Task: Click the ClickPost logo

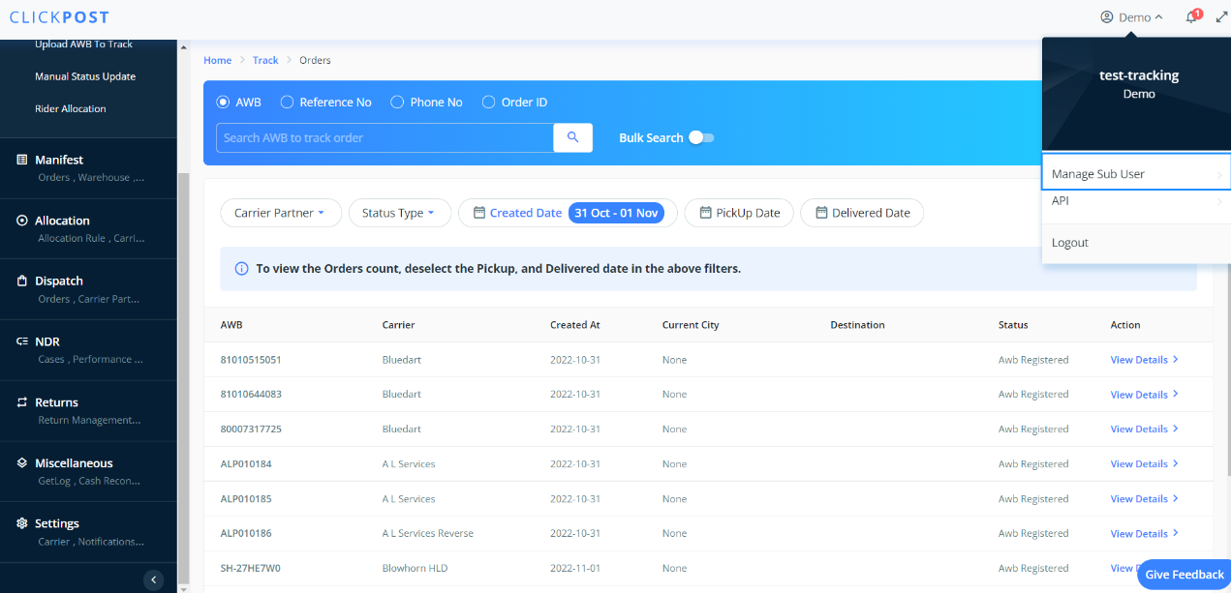Action: point(59,17)
